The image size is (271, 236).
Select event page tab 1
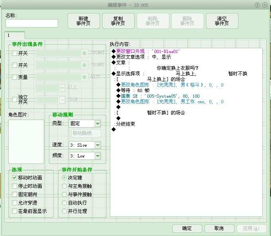15,35
